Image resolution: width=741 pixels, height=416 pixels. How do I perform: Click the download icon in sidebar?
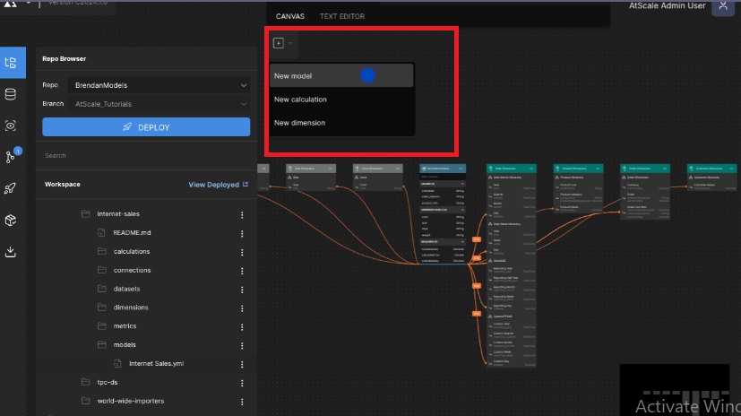tap(11, 252)
